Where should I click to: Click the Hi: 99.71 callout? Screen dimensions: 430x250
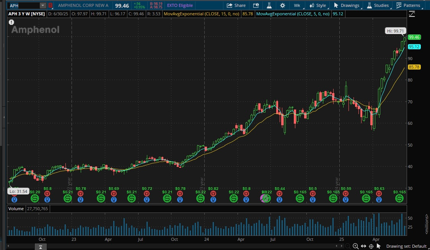(x=396, y=31)
